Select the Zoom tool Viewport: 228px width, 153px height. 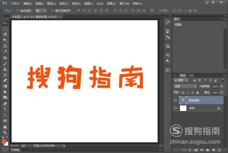coord(5,132)
